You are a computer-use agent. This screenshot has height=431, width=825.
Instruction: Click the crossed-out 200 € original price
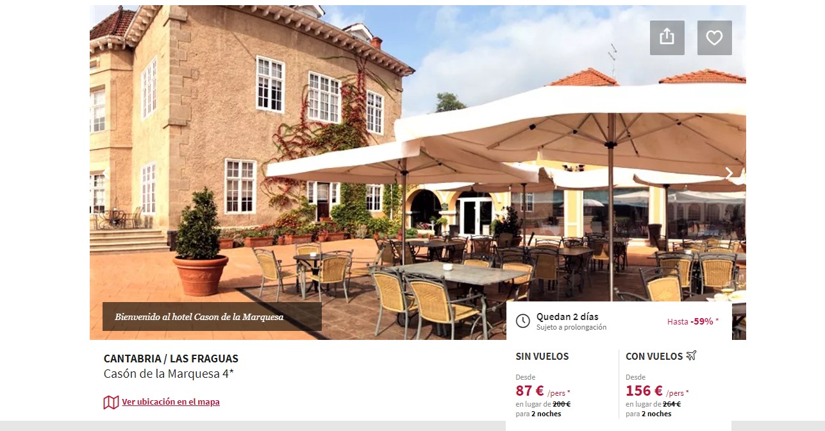click(562, 404)
